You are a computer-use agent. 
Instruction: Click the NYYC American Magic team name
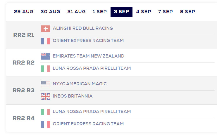click(x=80, y=84)
